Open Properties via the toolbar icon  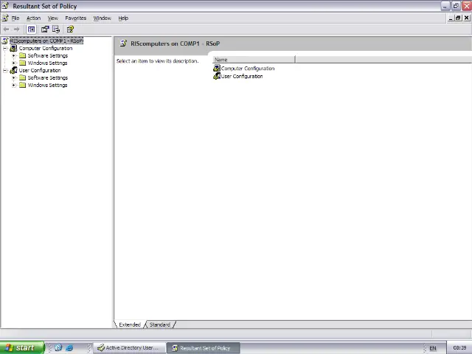(x=45, y=29)
